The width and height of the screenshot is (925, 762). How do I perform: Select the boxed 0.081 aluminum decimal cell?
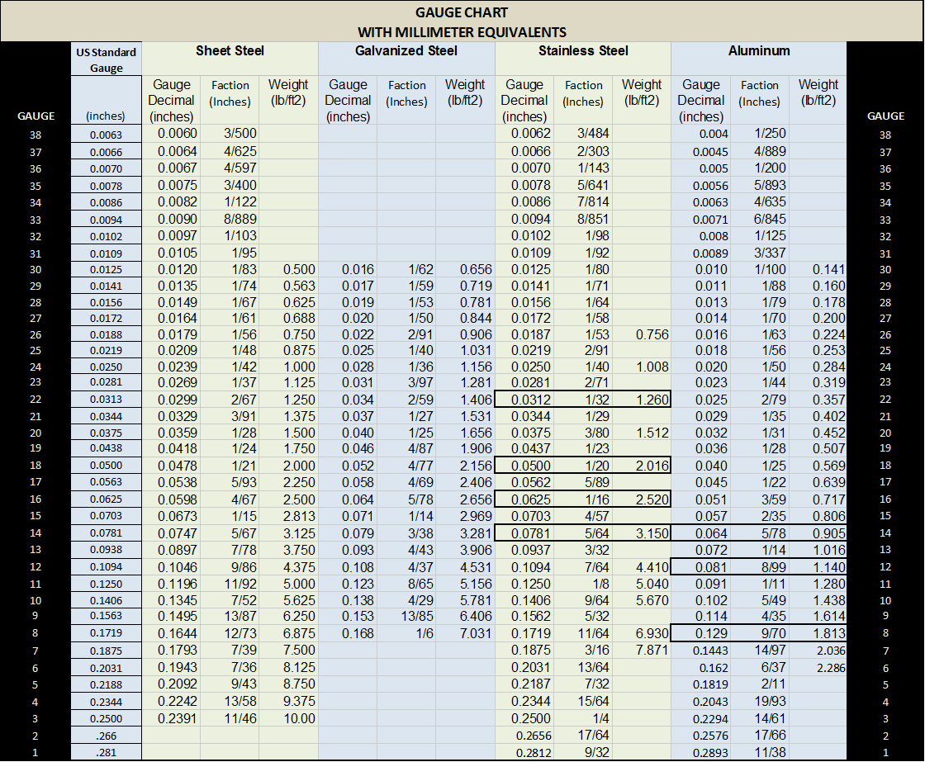(x=701, y=566)
